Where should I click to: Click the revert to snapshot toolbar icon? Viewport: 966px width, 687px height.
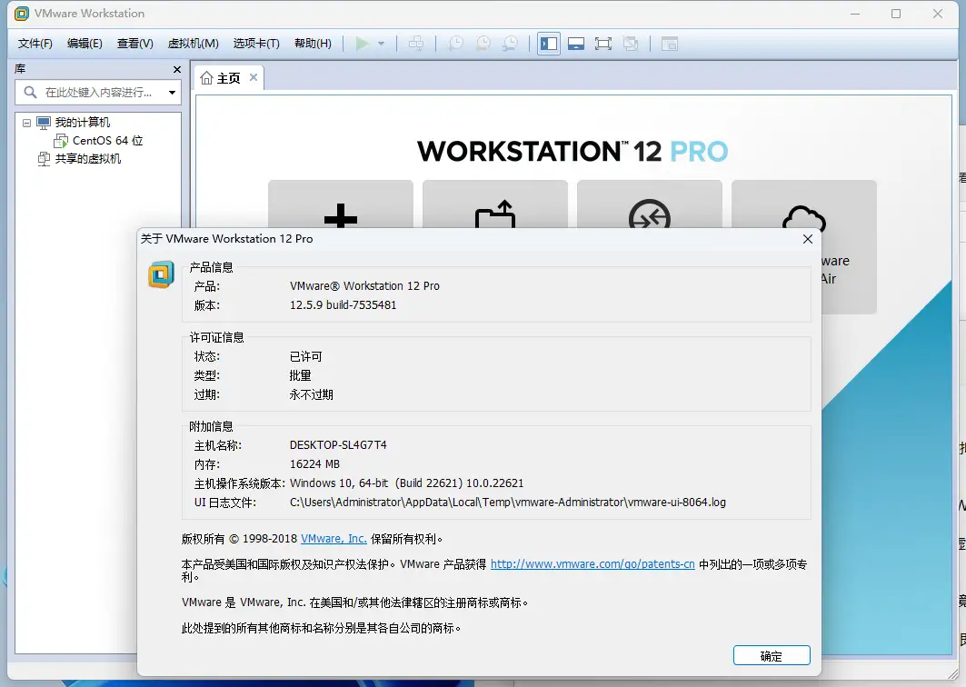coord(483,44)
